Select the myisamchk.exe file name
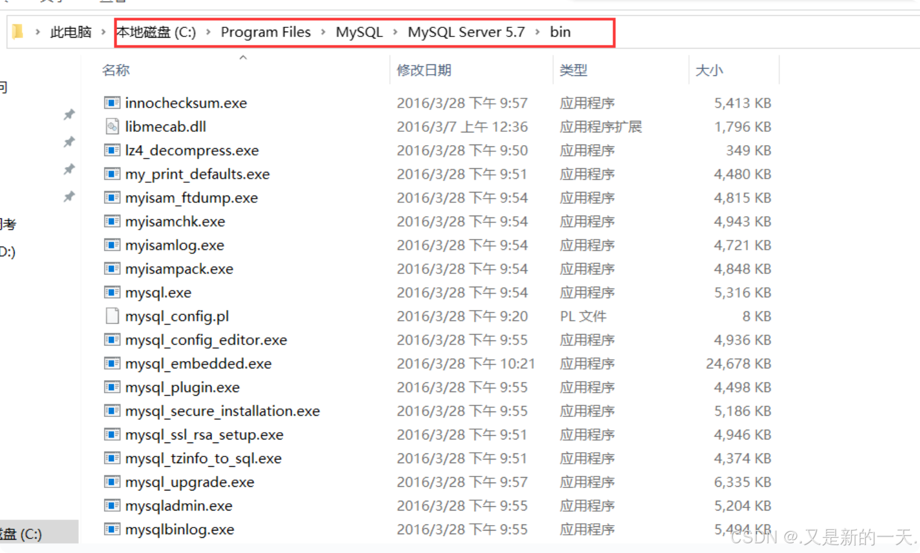This screenshot has height=553, width=920. coord(175,221)
